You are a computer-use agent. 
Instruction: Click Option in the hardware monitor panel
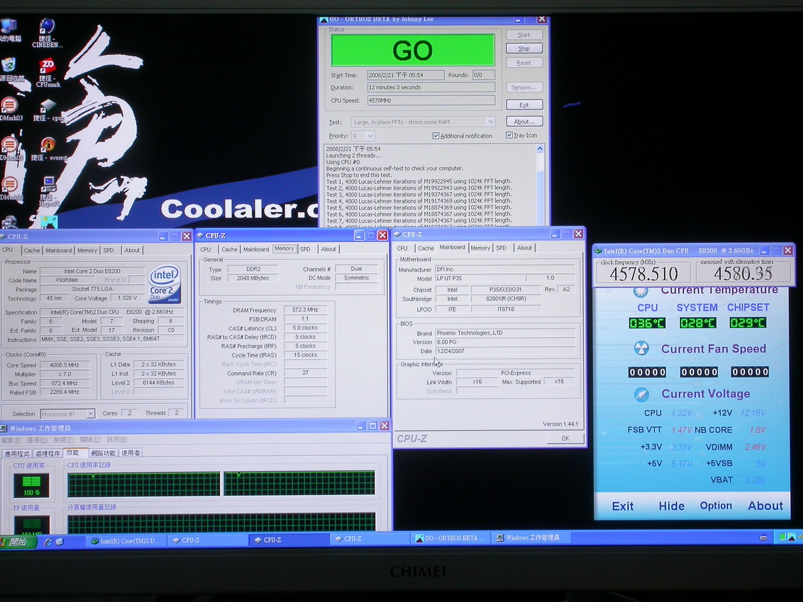[x=716, y=506]
